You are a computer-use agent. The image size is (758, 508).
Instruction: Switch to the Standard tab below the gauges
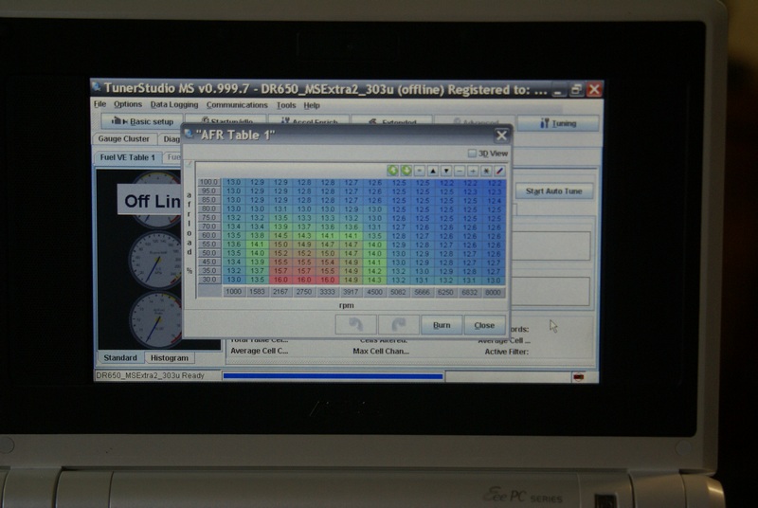click(120, 357)
